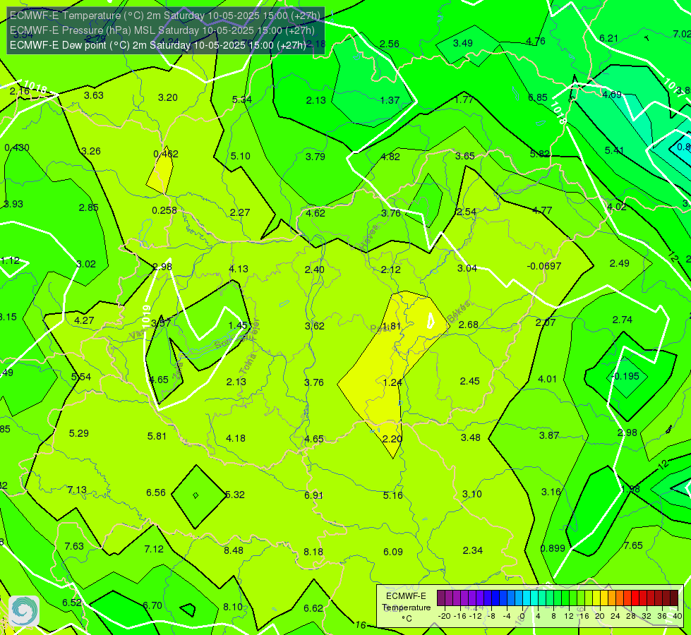Click the dew point value 5.54
This screenshot has width=691, height=635.
click(81, 377)
